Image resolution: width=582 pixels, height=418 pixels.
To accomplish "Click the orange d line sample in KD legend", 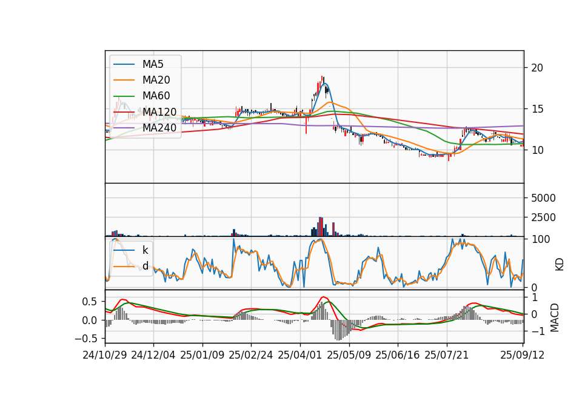I will (124, 266).
